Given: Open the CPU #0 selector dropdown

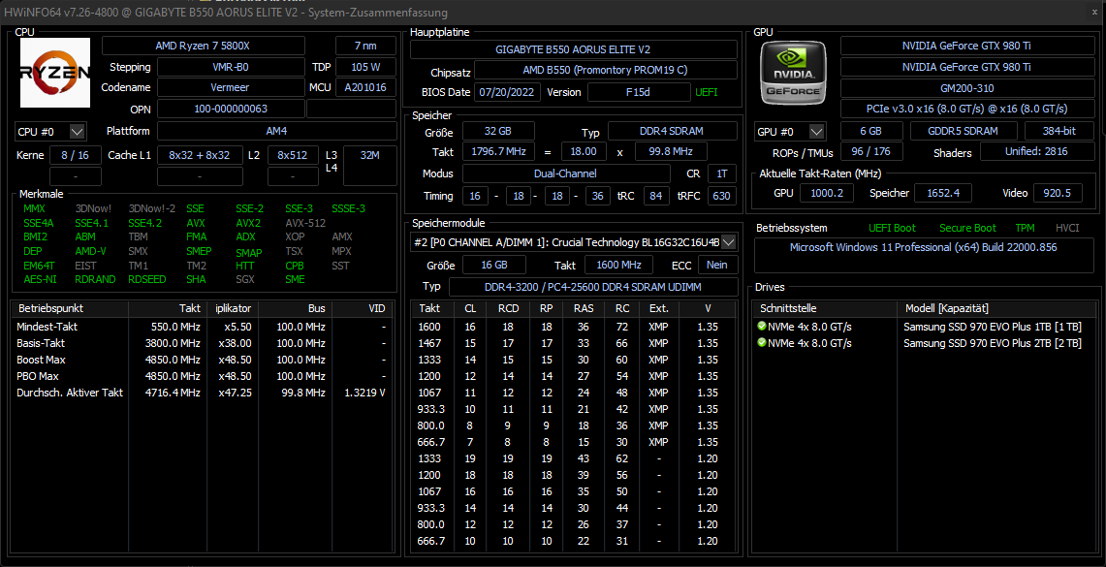Looking at the screenshot, I should tap(50, 132).
